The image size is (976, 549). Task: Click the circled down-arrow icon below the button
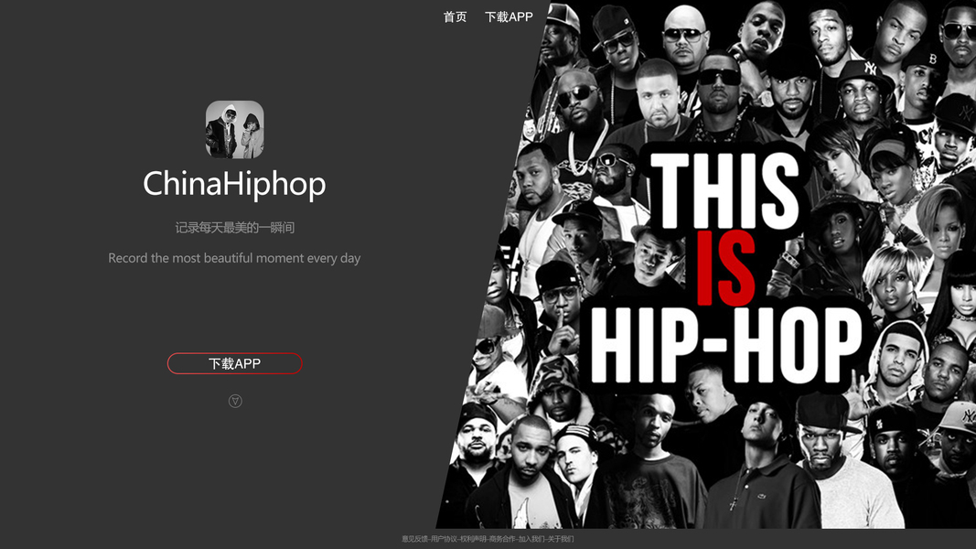coord(235,401)
